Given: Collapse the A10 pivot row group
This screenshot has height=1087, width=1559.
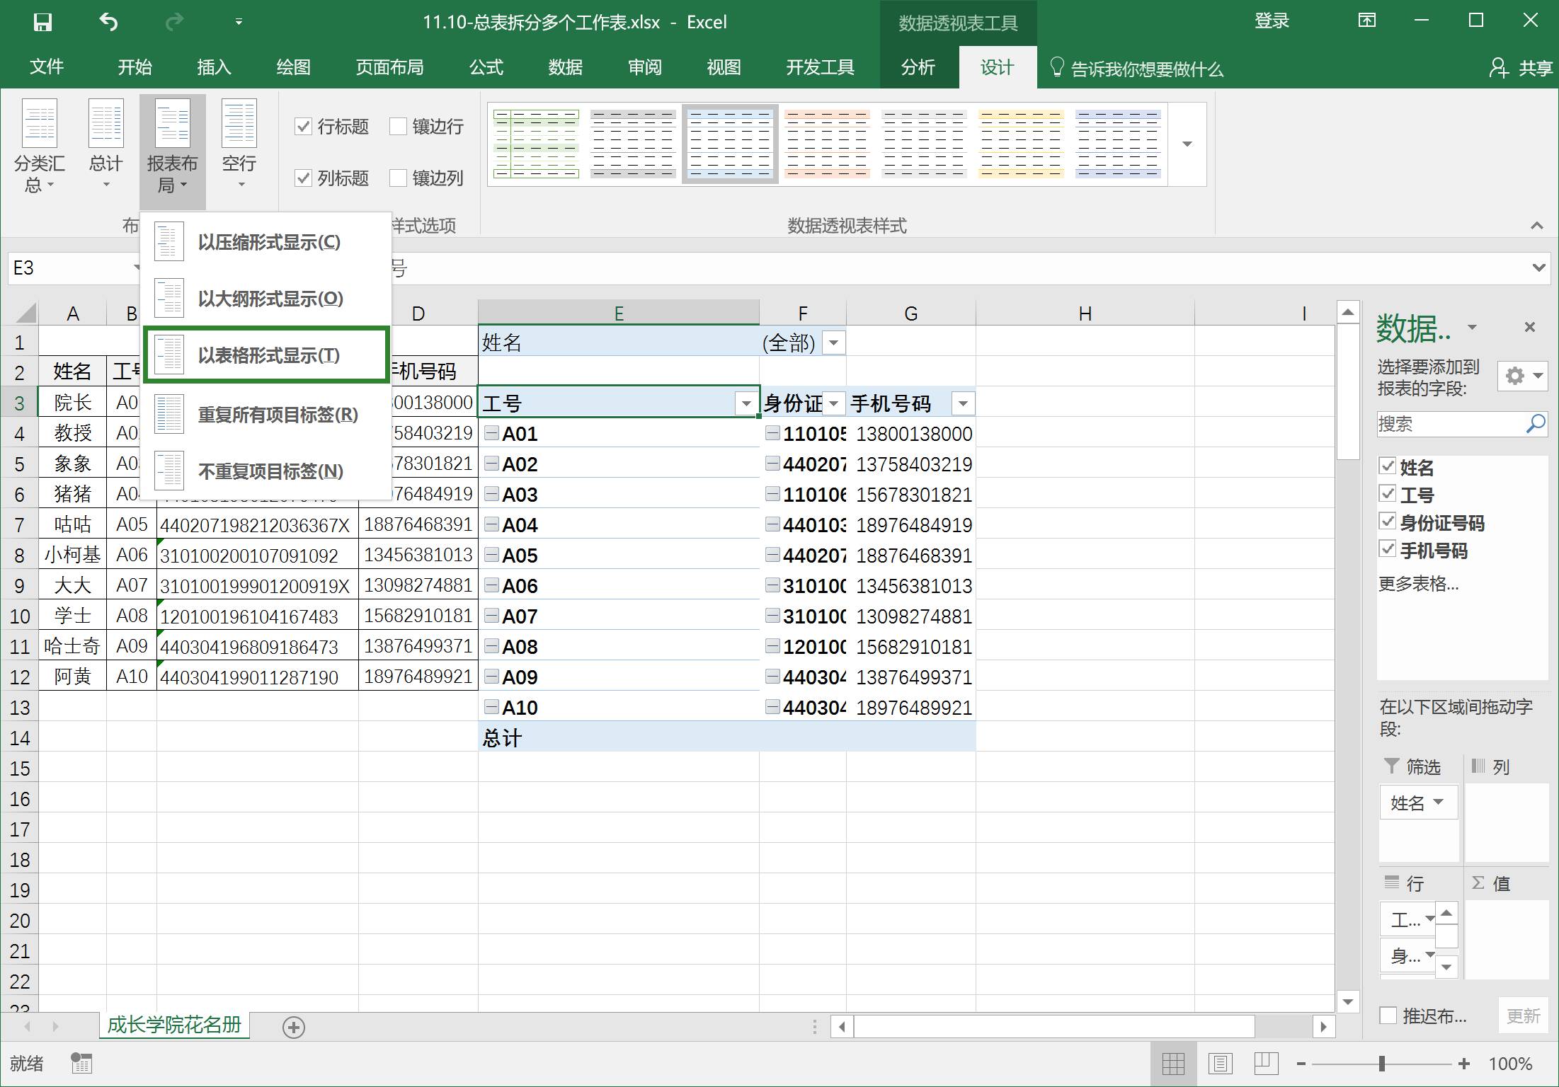Looking at the screenshot, I should (x=491, y=706).
